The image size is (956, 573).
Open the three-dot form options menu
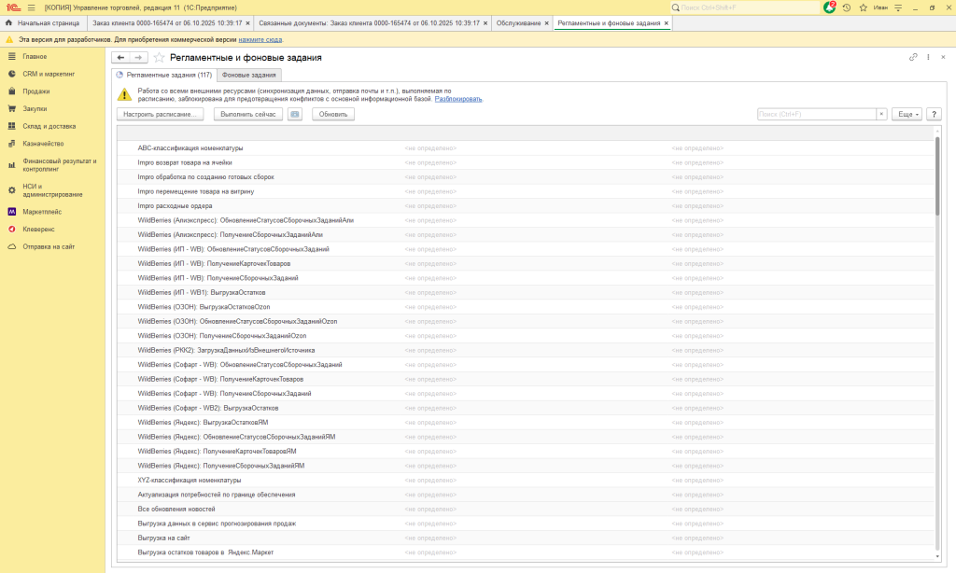point(928,58)
